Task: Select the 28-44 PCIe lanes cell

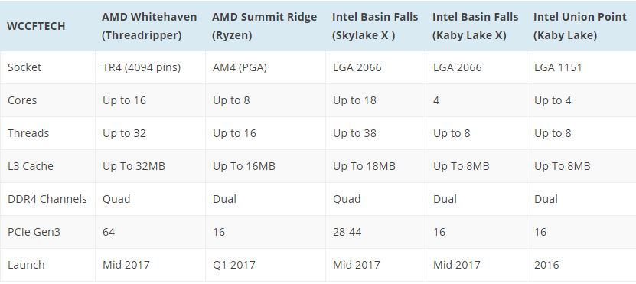Action: click(347, 232)
